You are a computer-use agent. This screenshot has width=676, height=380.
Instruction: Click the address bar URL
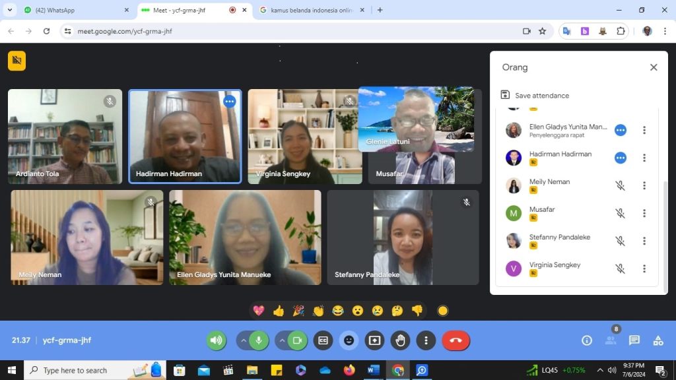[x=125, y=31]
